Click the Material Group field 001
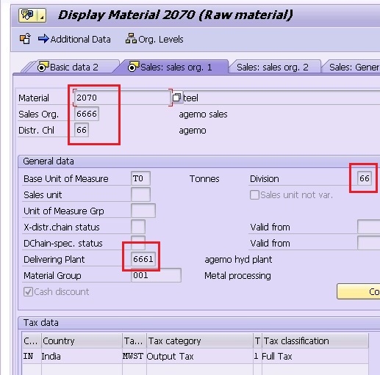The height and width of the screenshot is (375, 380). [x=156, y=275]
